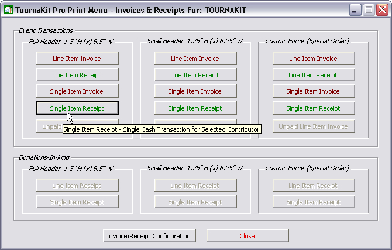Click Custom Forms Unpaid Line Item Invoice

pyautogui.click(x=314, y=126)
